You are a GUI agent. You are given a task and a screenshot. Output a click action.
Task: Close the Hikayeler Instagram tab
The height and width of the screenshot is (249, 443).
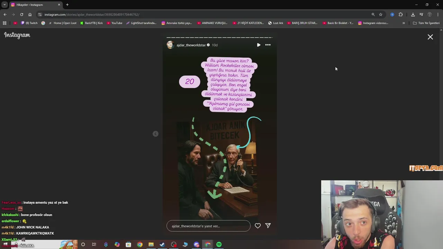(x=59, y=4)
